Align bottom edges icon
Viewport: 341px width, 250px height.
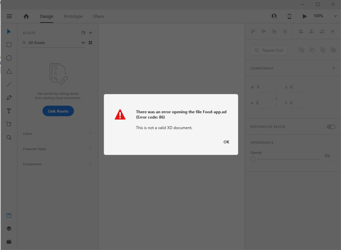click(274, 31)
